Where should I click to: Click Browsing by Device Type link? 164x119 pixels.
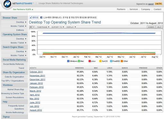[x=13, y=93]
